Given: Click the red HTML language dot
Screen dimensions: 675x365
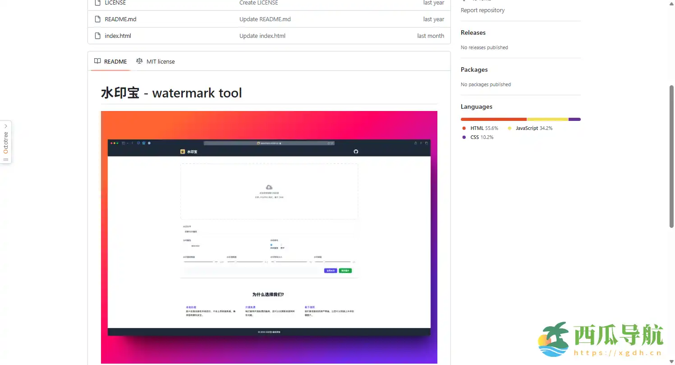Looking at the screenshot, I should [x=464, y=129].
